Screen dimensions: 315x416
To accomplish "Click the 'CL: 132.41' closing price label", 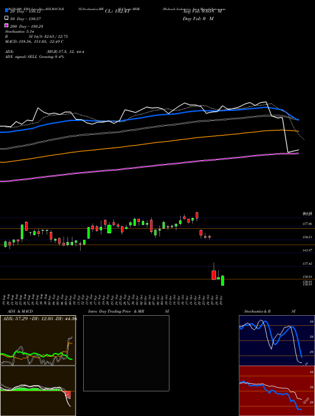I will tap(117, 11).
